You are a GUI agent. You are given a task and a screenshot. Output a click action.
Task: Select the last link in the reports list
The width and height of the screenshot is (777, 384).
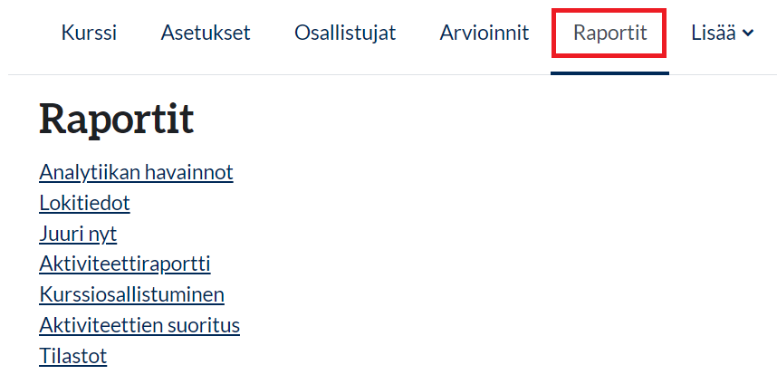point(72,356)
